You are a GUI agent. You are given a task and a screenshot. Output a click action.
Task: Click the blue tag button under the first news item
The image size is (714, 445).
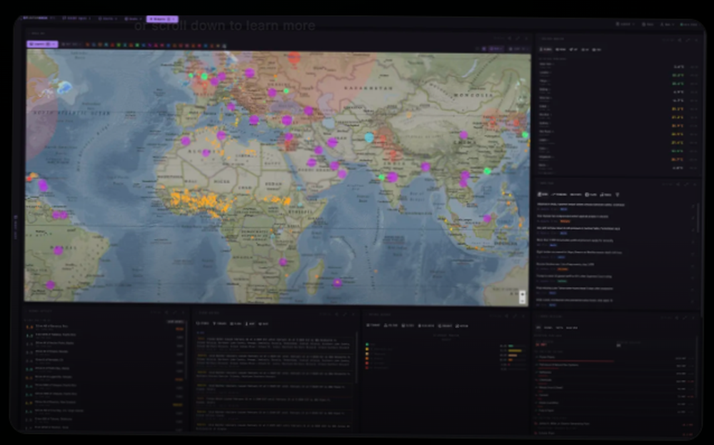(563, 209)
